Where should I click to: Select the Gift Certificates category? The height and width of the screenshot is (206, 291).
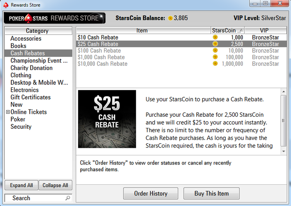click(x=31, y=97)
